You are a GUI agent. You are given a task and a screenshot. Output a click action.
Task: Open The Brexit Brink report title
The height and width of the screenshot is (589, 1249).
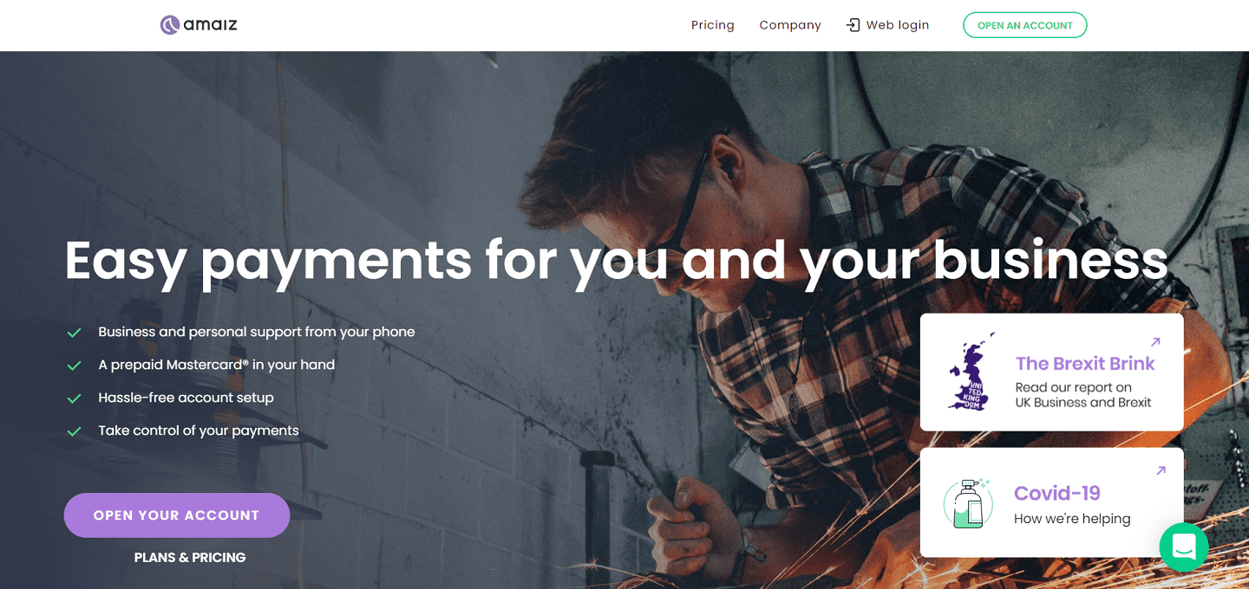(1085, 364)
